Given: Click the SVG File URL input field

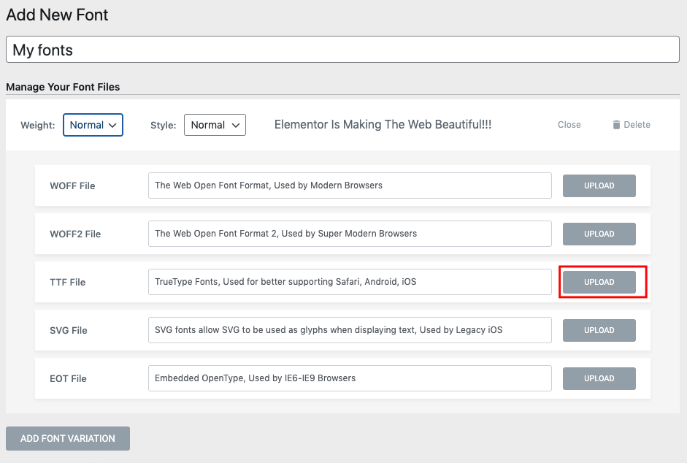Looking at the screenshot, I should [350, 330].
